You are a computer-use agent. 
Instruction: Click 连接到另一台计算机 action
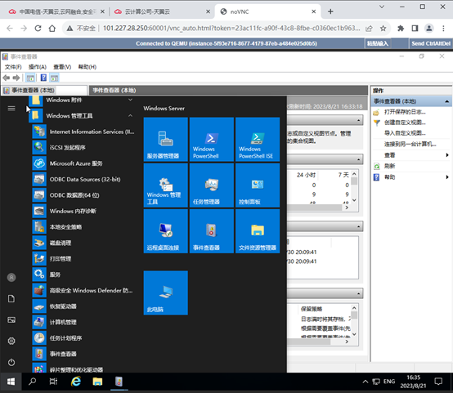(x=410, y=144)
